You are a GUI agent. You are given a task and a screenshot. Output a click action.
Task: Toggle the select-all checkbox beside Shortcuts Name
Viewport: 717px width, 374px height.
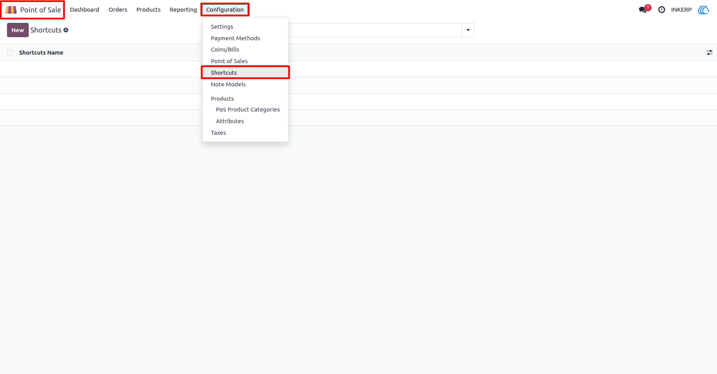[10, 52]
